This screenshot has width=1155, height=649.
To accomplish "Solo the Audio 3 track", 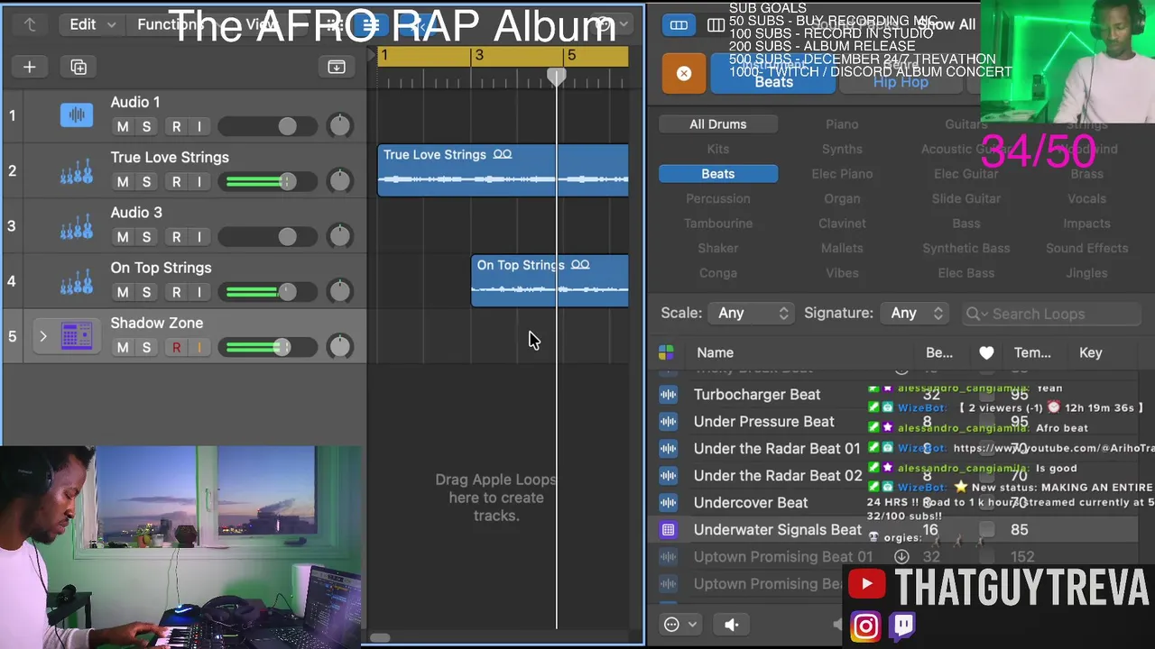I will (x=146, y=236).
